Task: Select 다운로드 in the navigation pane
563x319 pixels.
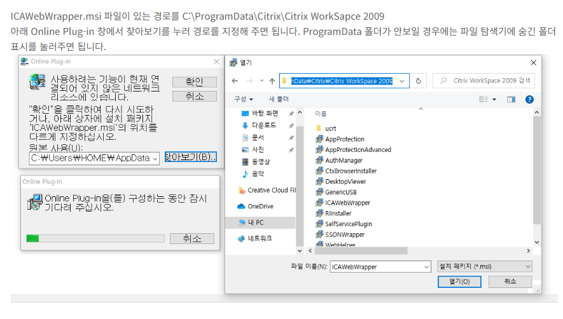Action: [264, 125]
